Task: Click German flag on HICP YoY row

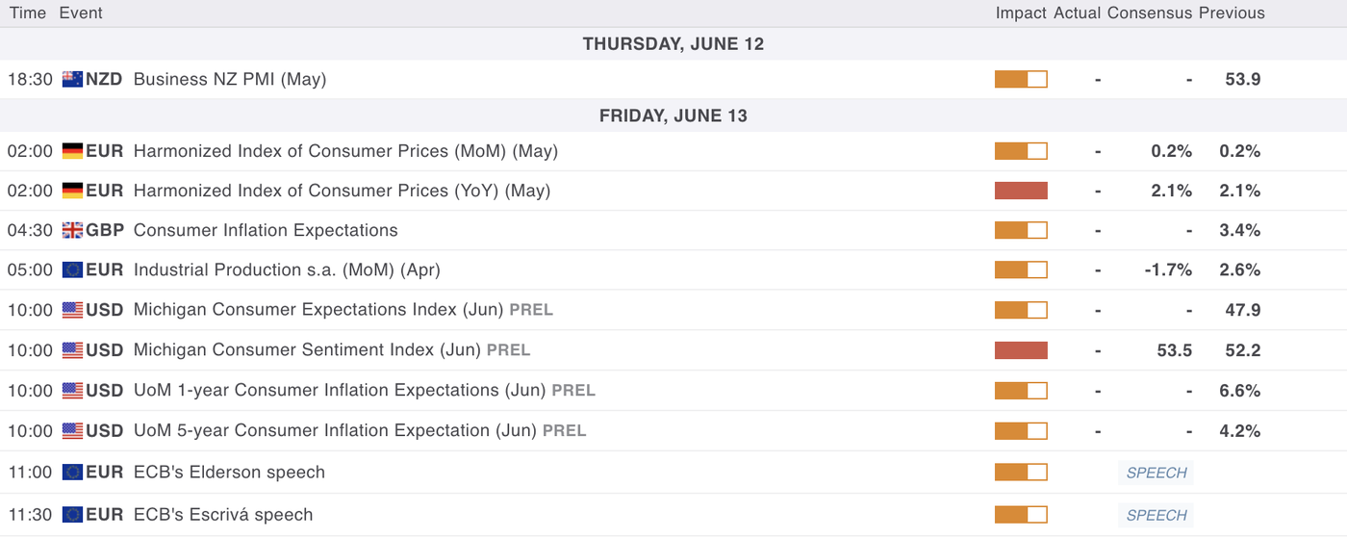Action: 72,191
